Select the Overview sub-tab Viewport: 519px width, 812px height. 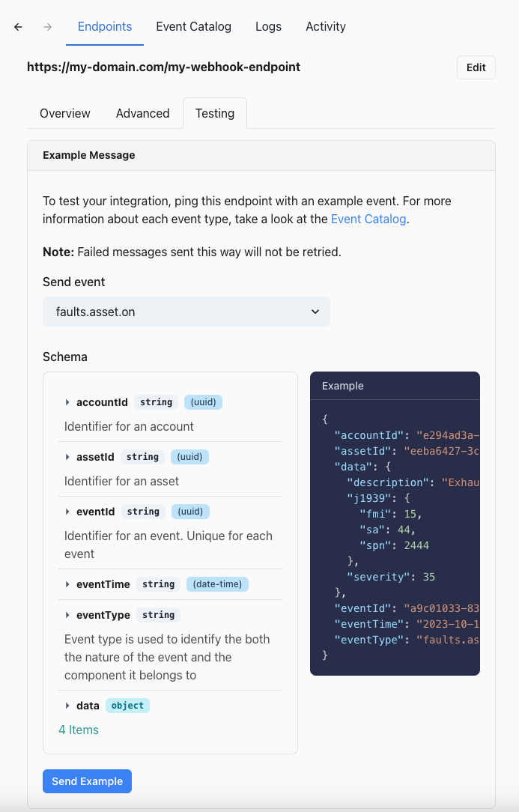tap(65, 113)
